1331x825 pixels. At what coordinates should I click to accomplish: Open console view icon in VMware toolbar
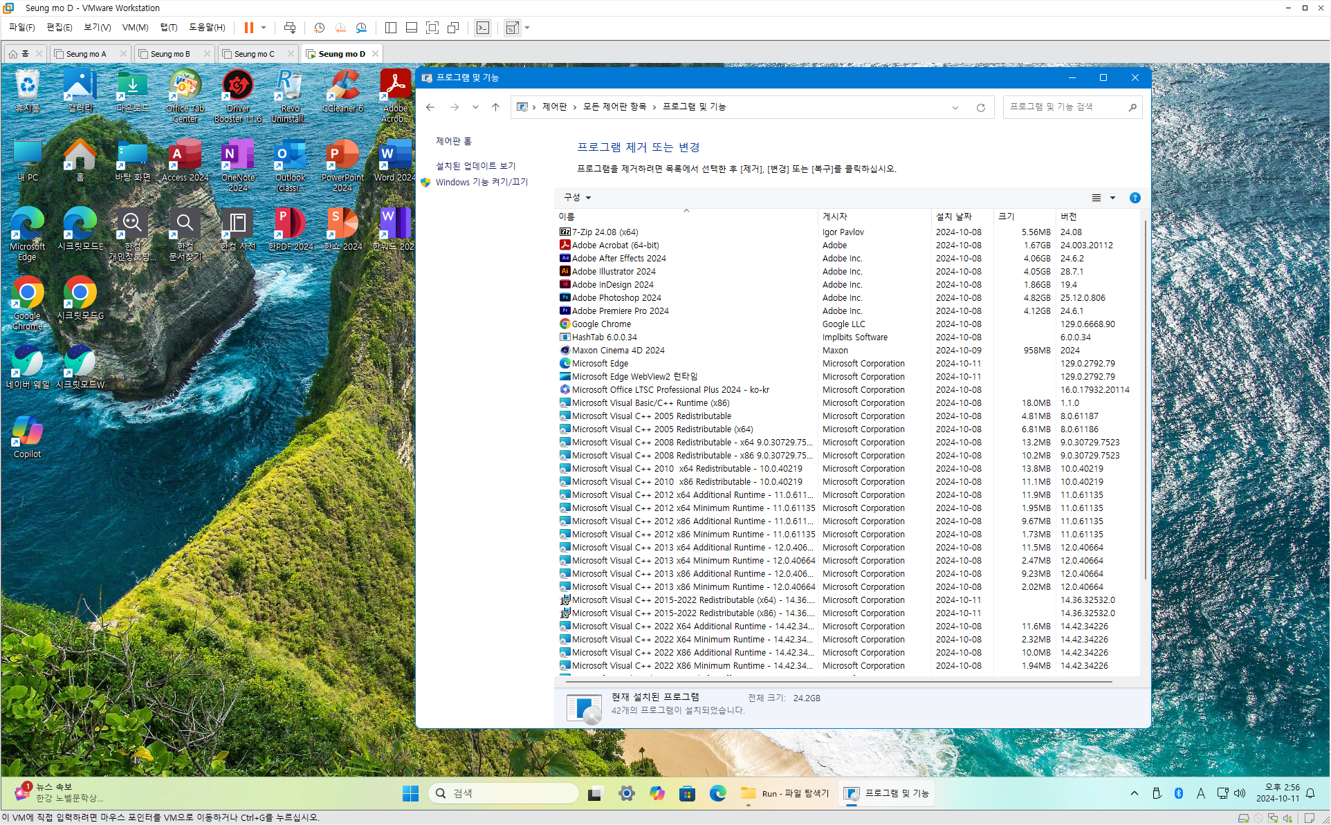(483, 28)
